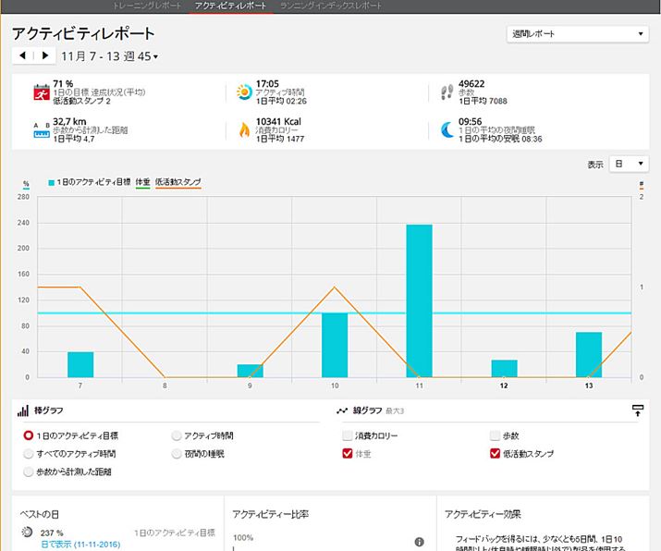Select アクティブ時間 bar graph radio button
The image size is (661, 551).
coord(177,435)
